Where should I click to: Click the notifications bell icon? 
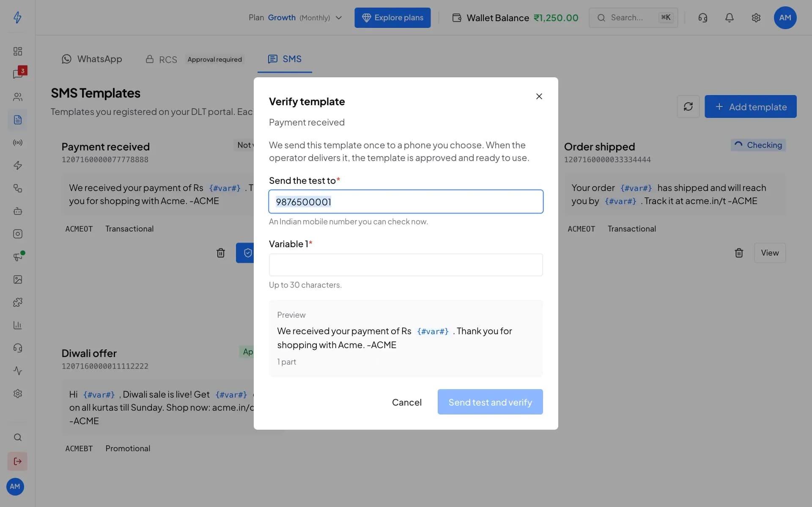[729, 17]
